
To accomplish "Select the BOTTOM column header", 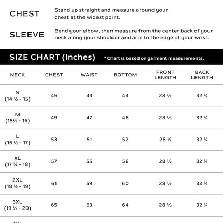I will 126,75.
